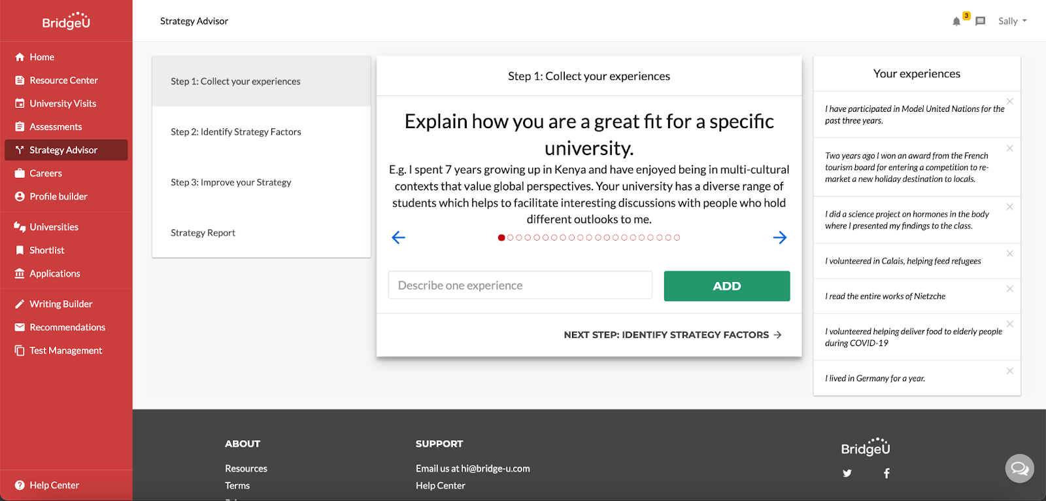Remove the lived in Germany experience
Image resolution: width=1046 pixels, height=501 pixels.
tap(1010, 371)
